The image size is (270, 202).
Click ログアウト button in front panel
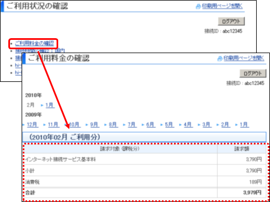[253, 74]
